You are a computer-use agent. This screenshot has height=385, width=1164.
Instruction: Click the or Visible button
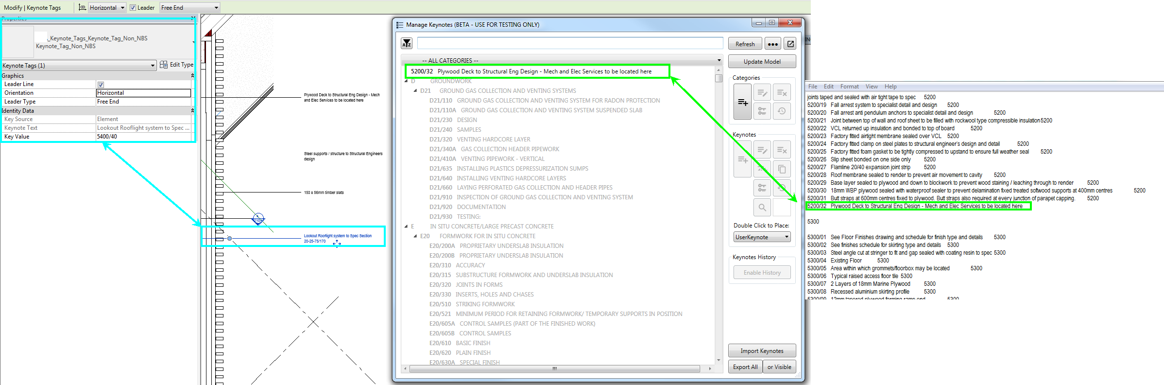[x=779, y=367]
